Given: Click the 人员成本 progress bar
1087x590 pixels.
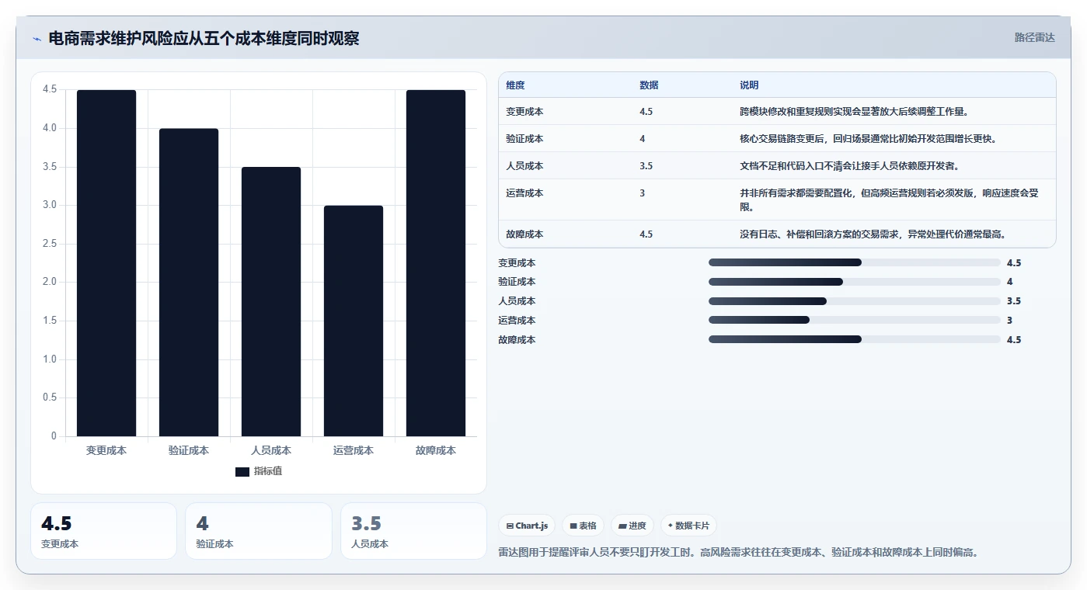Looking at the screenshot, I should click(855, 301).
